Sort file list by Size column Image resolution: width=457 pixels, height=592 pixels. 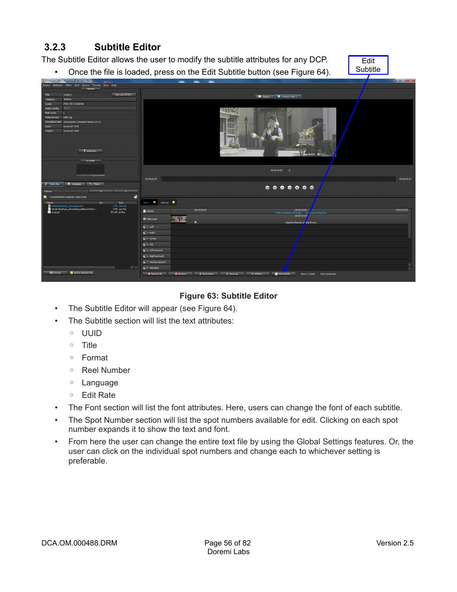coord(107,202)
